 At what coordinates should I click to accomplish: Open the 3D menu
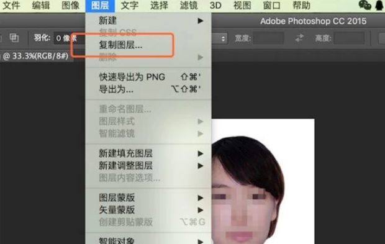pos(215,6)
